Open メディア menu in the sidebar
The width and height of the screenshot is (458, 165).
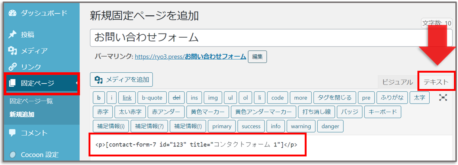pos(34,51)
